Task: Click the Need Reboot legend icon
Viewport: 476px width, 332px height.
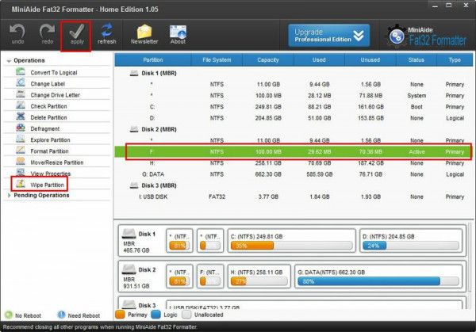Action: coord(61,315)
